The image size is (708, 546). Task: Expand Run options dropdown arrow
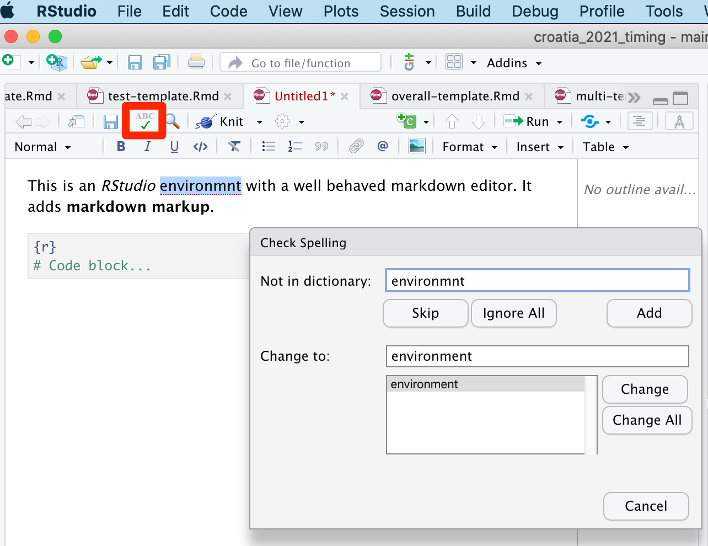(559, 122)
